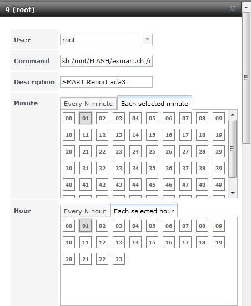Select the Each selected minute tab
Image resolution: width=251 pixels, height=306 pixels.
coord(154,103)
